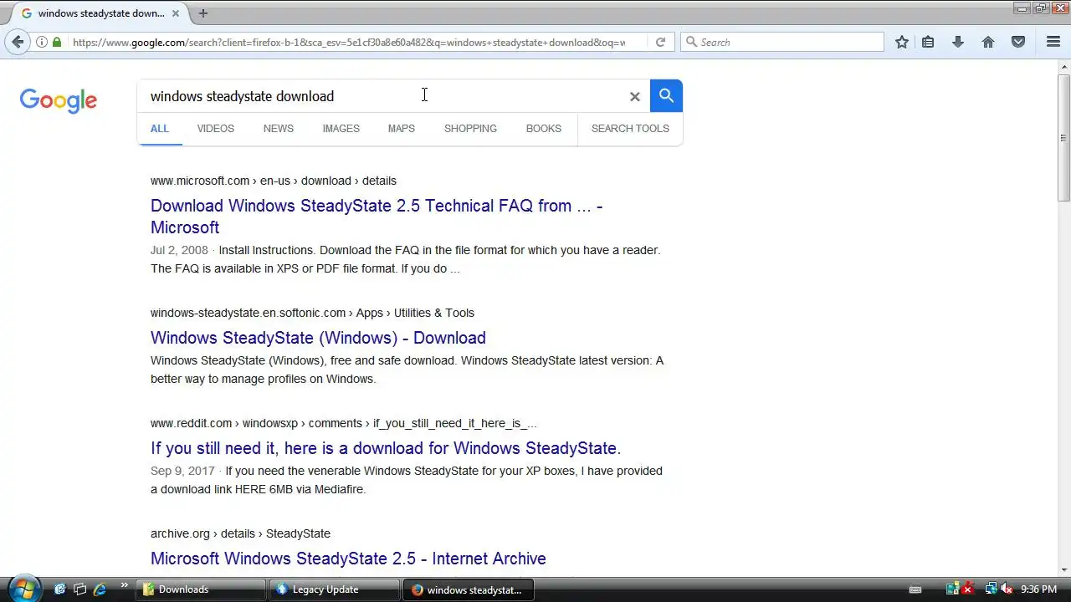Click the Sep 9, 2017 result date

coord(182,471)
